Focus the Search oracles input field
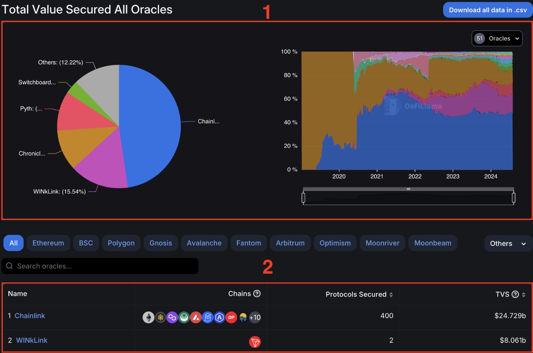Image resolution: width=533 pixels, height=353 pixels. (100, 266)
